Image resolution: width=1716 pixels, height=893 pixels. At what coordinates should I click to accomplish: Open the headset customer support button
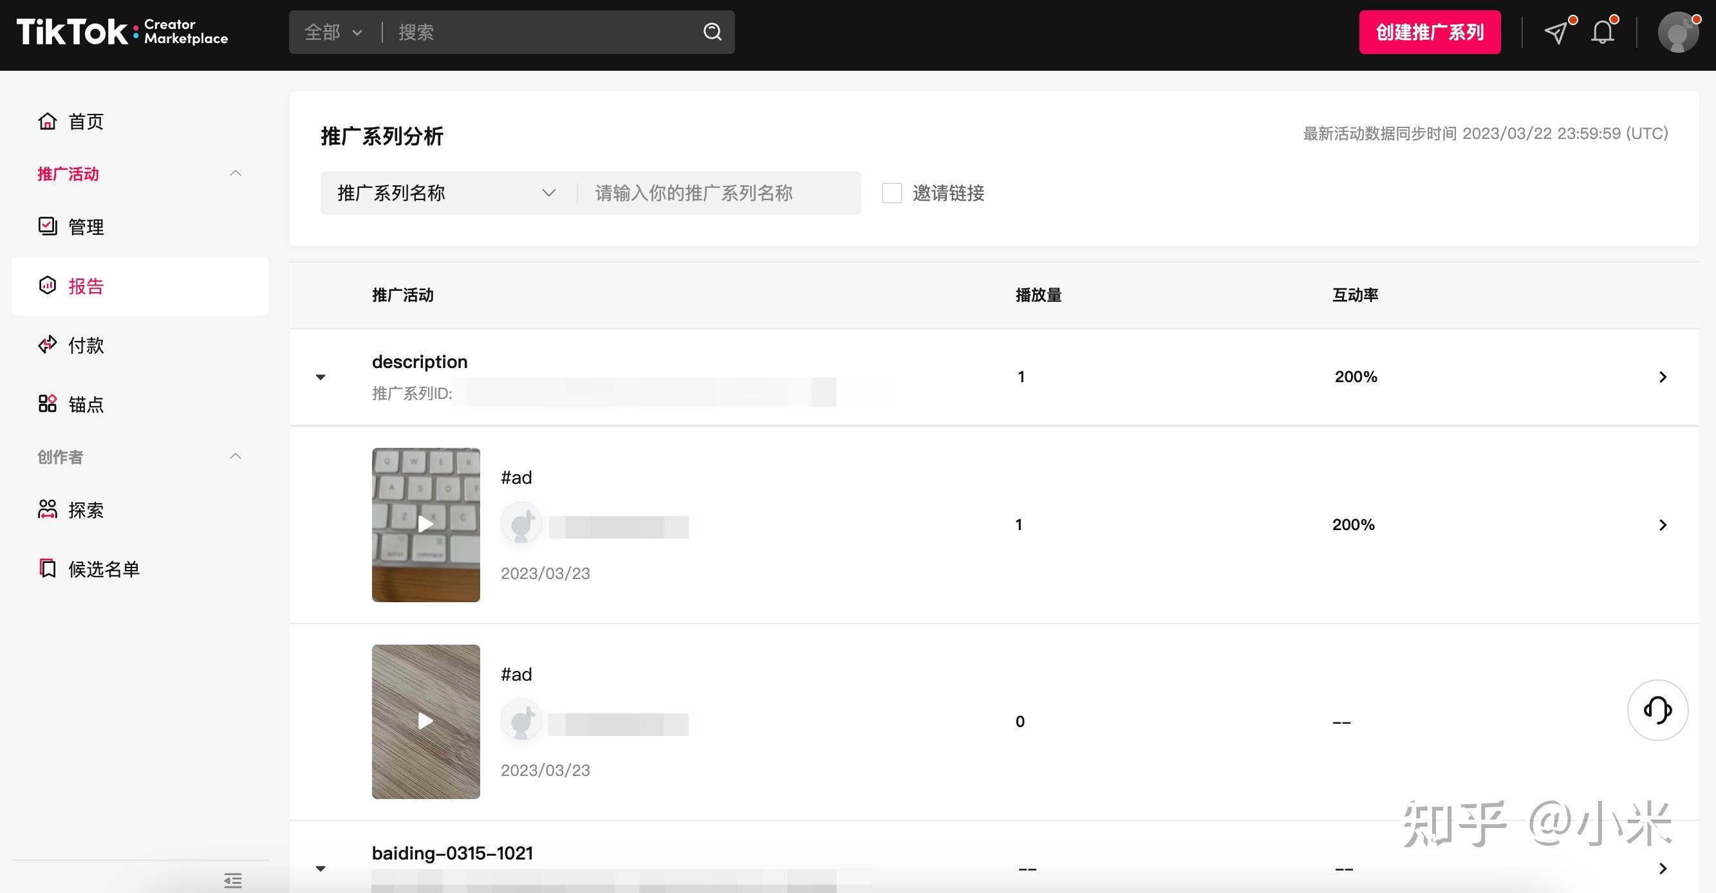point(1657,710)
